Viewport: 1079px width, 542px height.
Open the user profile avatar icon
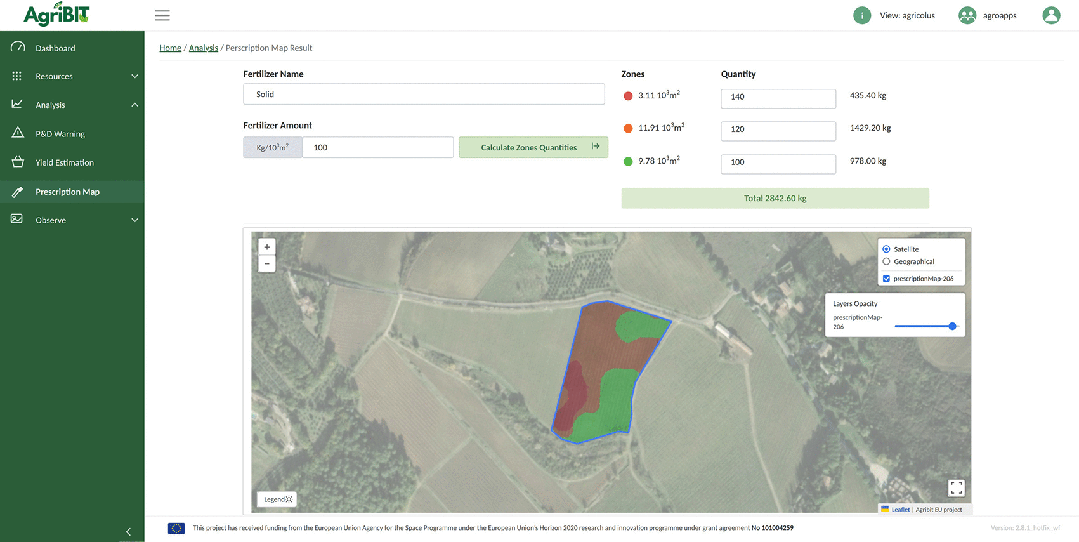[1051, 15]
